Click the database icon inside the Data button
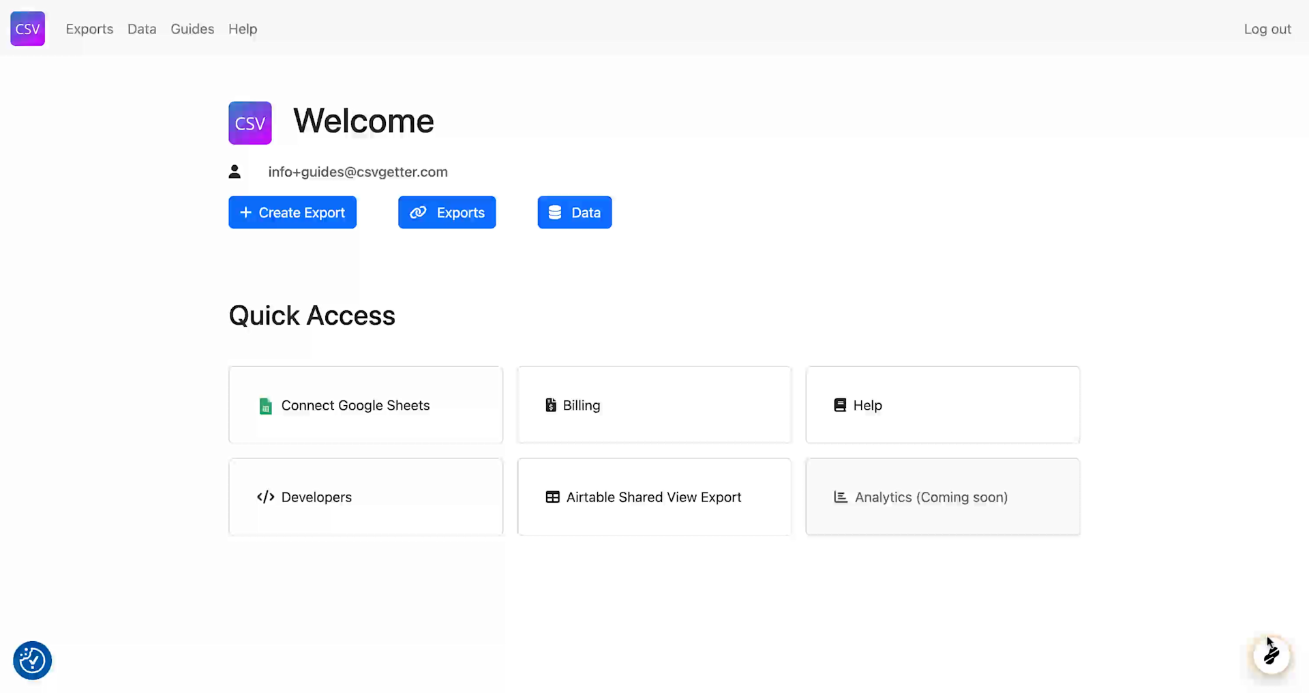1309x693 pixels. click(x=555, y=212)
